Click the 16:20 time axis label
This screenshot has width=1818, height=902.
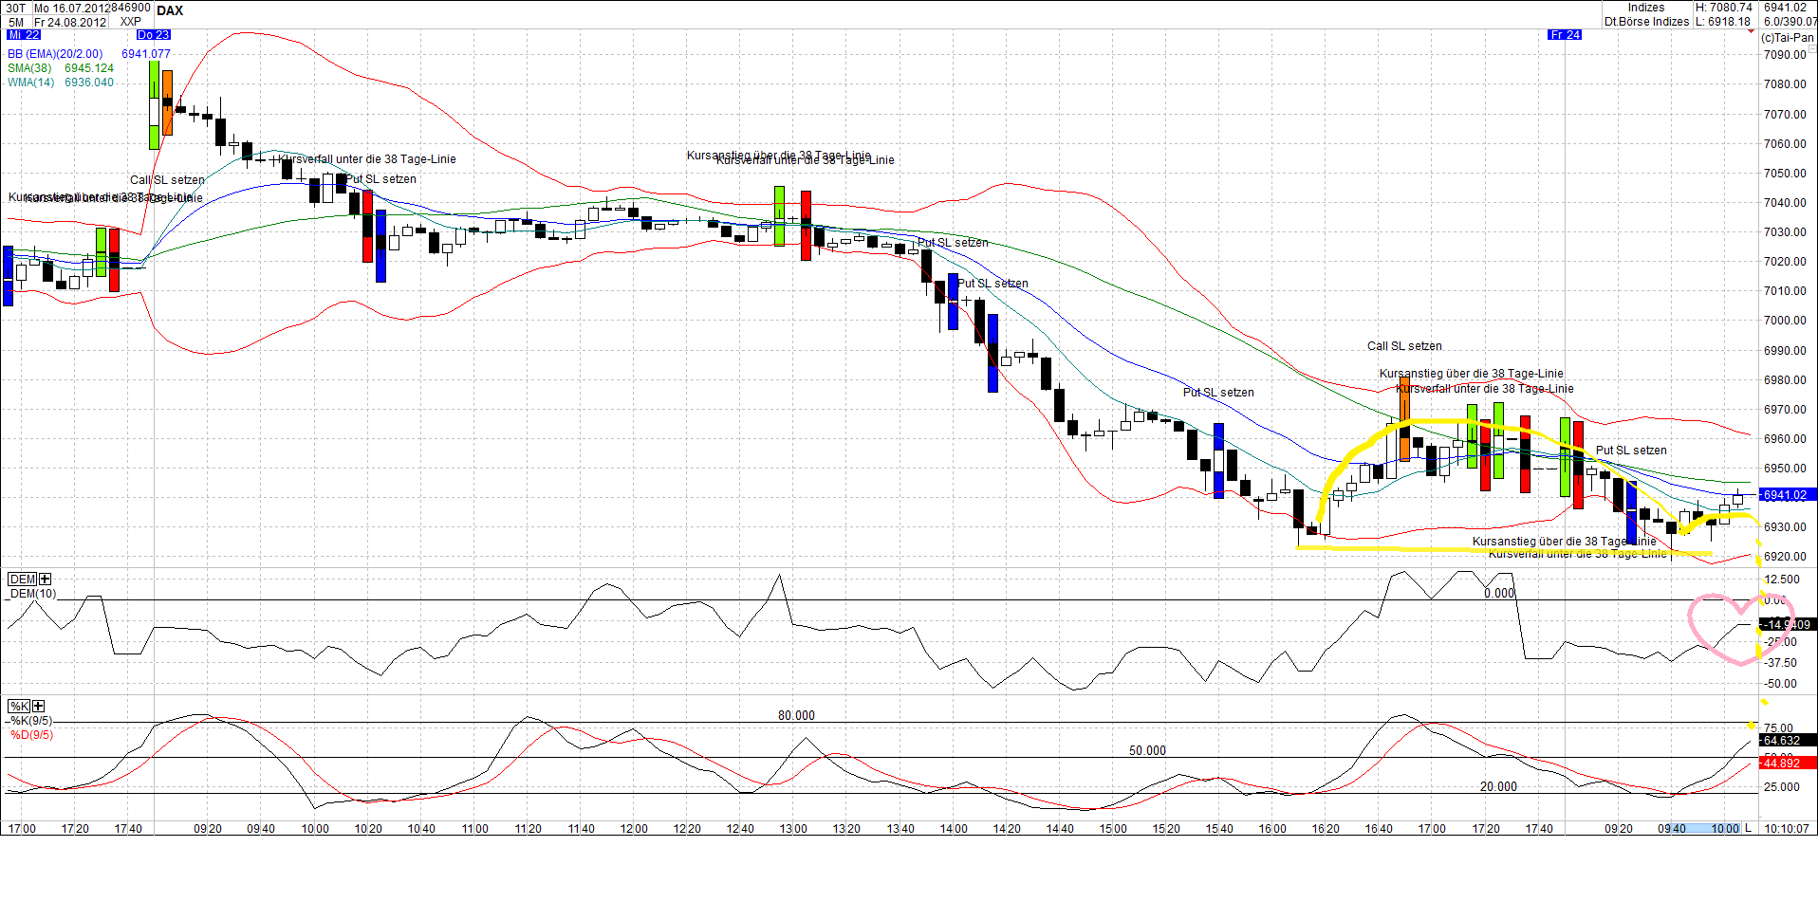click(1326, 829)
